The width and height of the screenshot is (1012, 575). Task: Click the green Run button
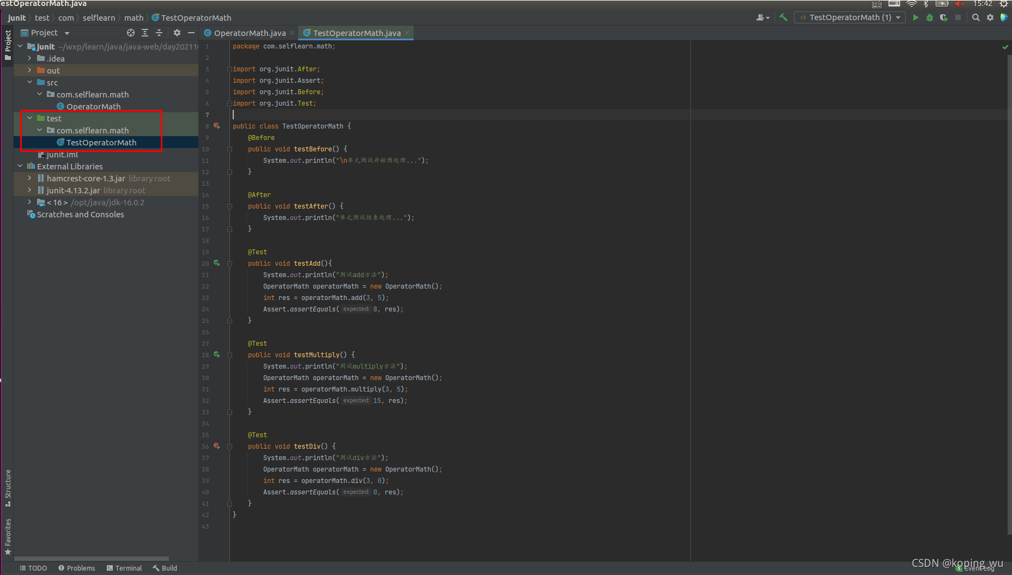[x=916, y=17]
